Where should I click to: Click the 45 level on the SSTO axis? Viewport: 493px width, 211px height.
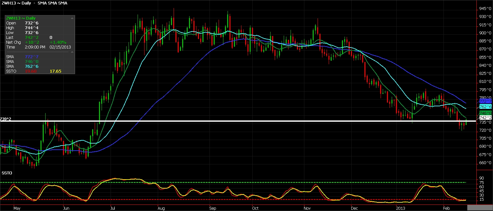click(481, 191)
